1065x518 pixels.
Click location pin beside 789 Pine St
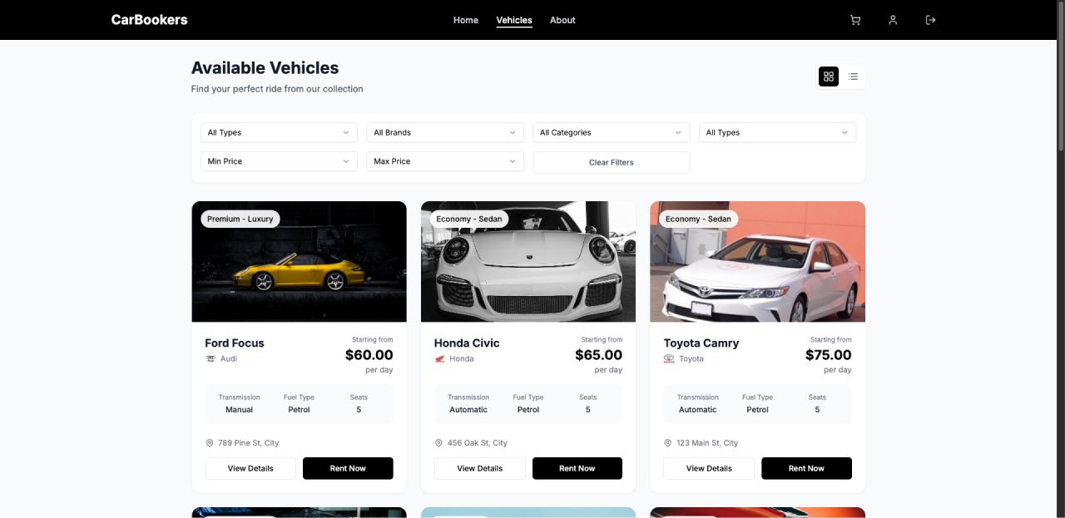210,443
